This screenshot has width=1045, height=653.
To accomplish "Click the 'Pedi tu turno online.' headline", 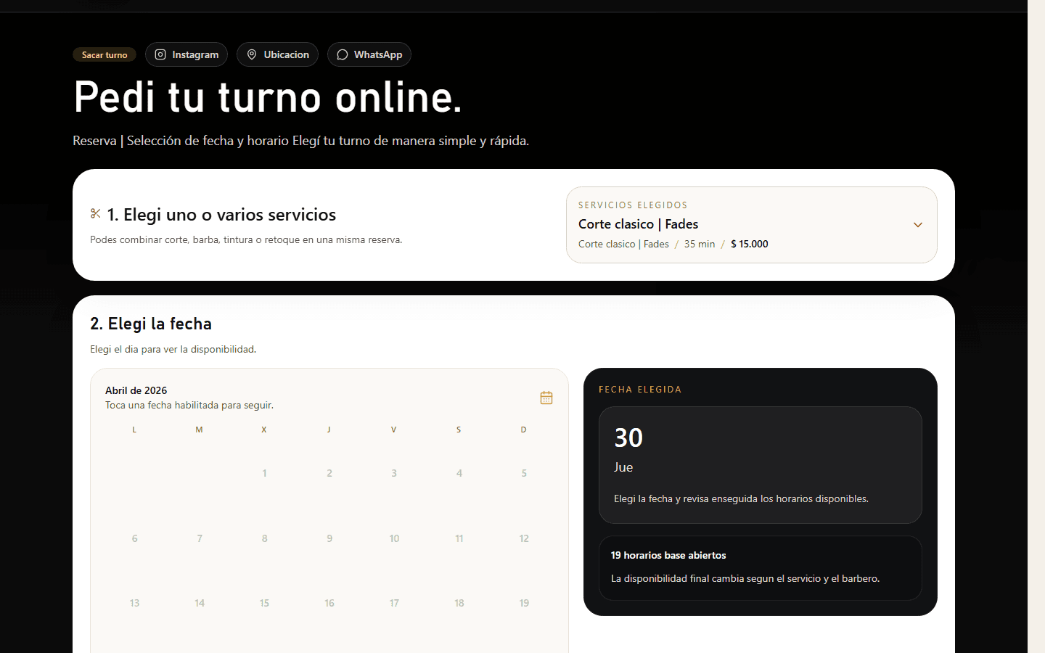I will click(268, 97).
